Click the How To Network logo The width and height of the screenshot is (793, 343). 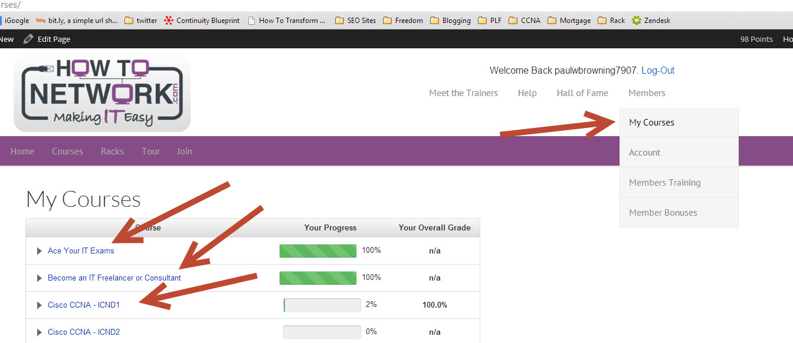coord(102,93)
